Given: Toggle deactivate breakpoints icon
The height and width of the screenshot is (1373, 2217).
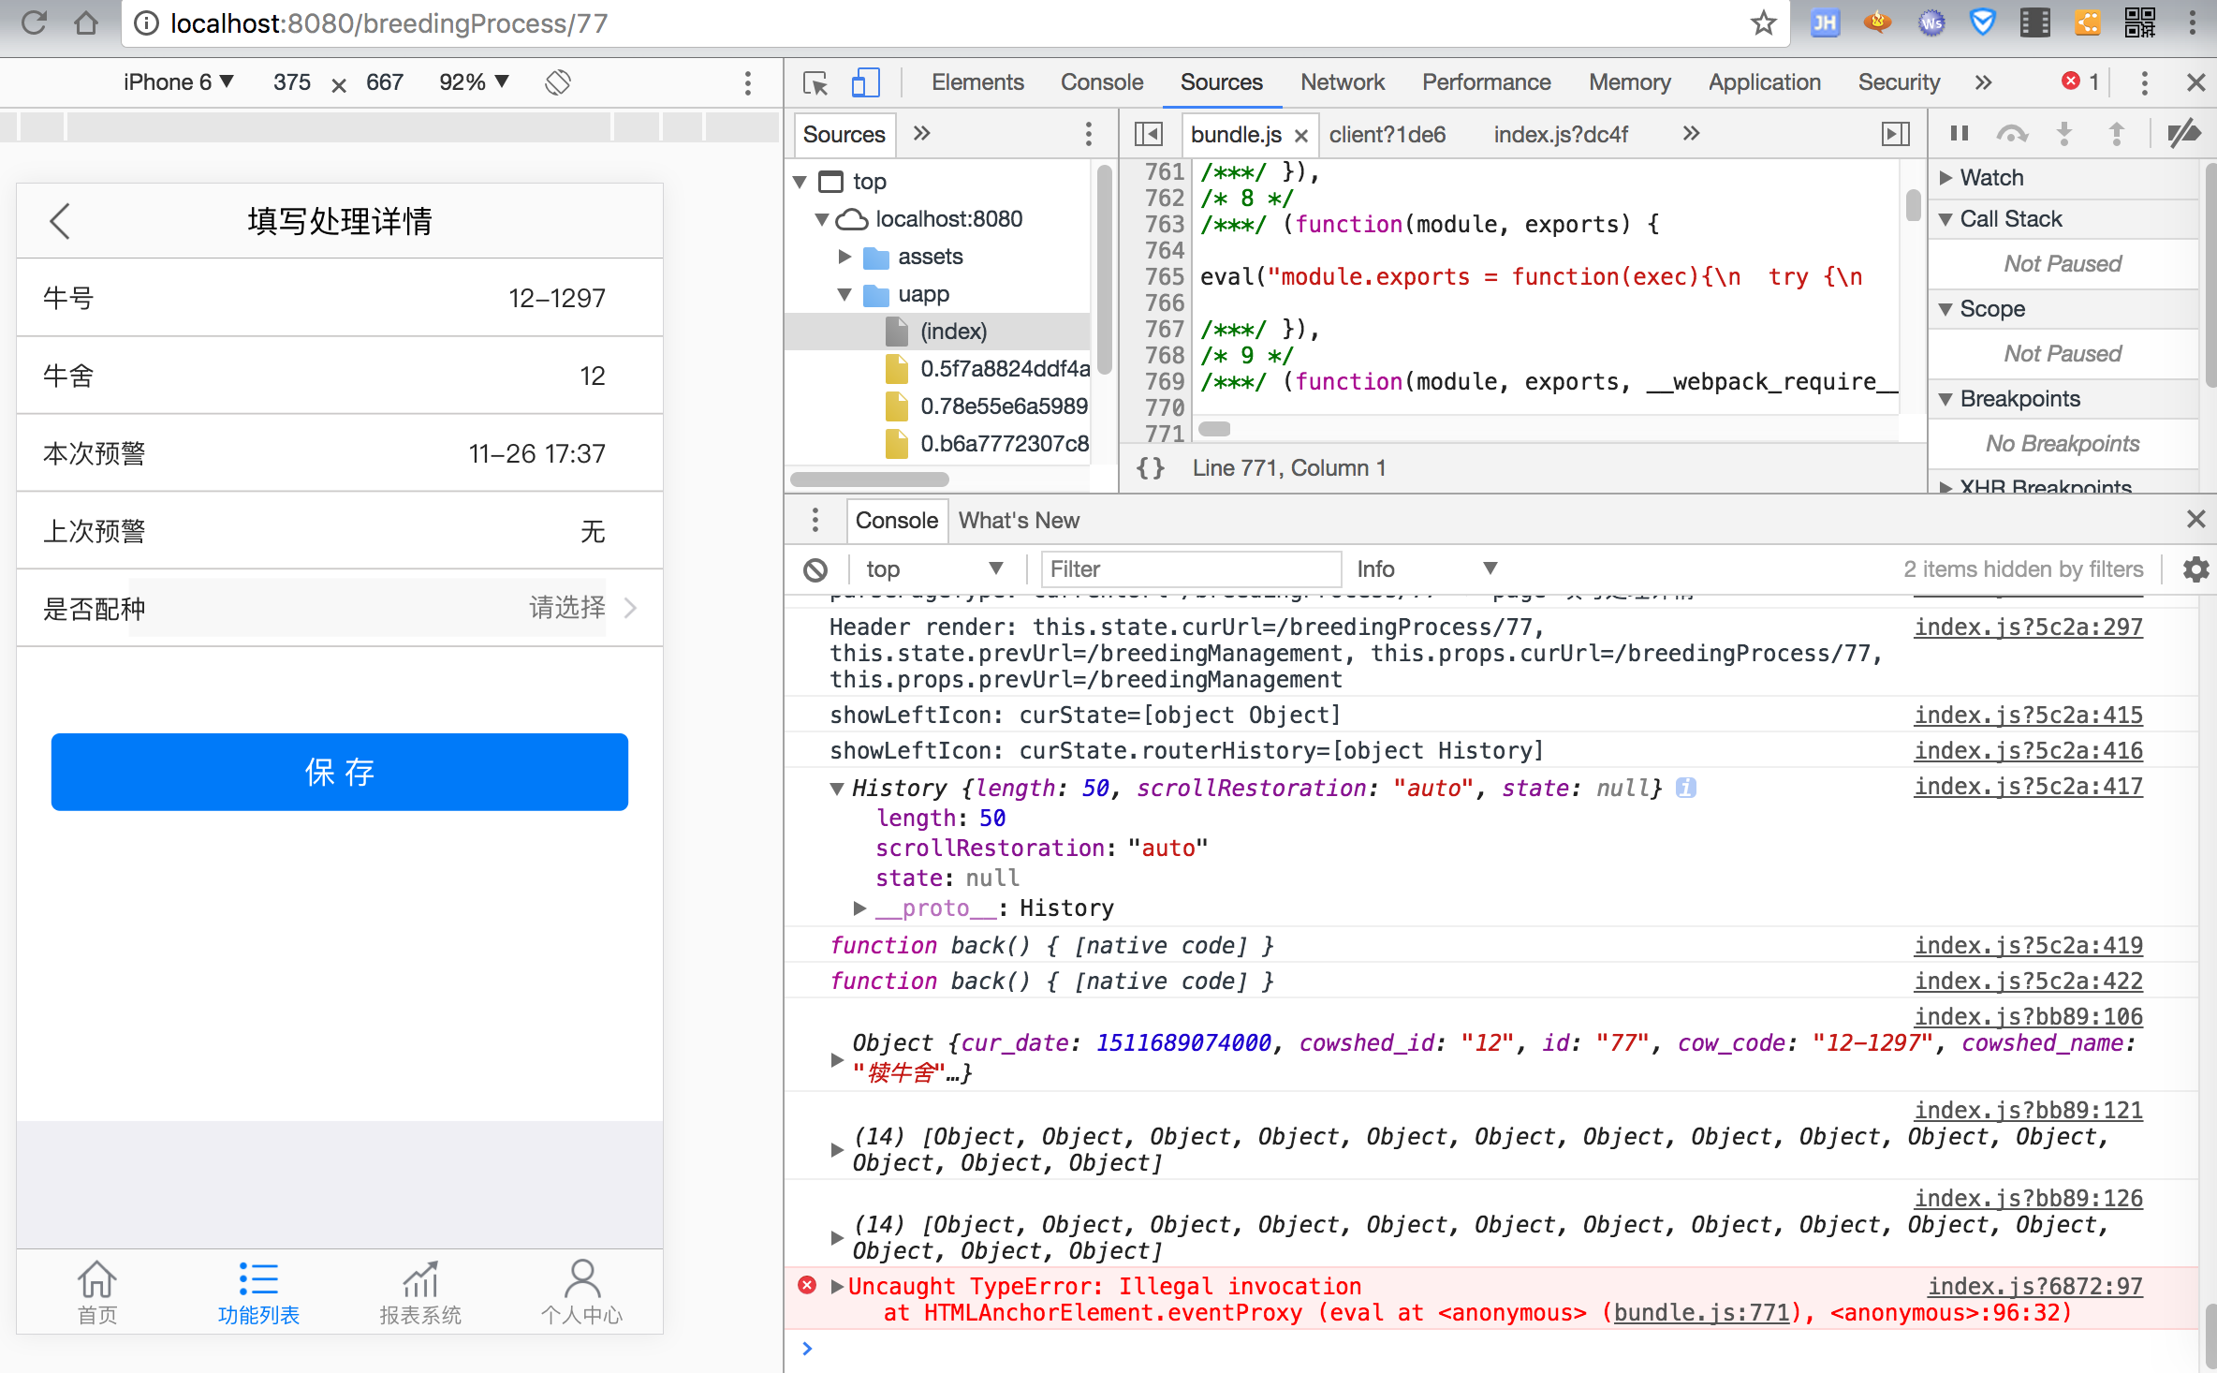Looking at the screenshot, I should tap(2183, 134).
